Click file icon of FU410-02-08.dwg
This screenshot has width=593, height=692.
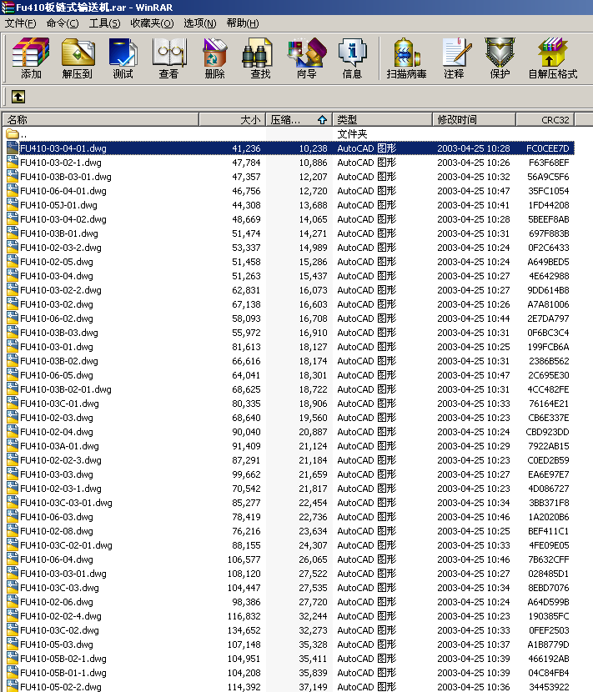coord(13,531)
